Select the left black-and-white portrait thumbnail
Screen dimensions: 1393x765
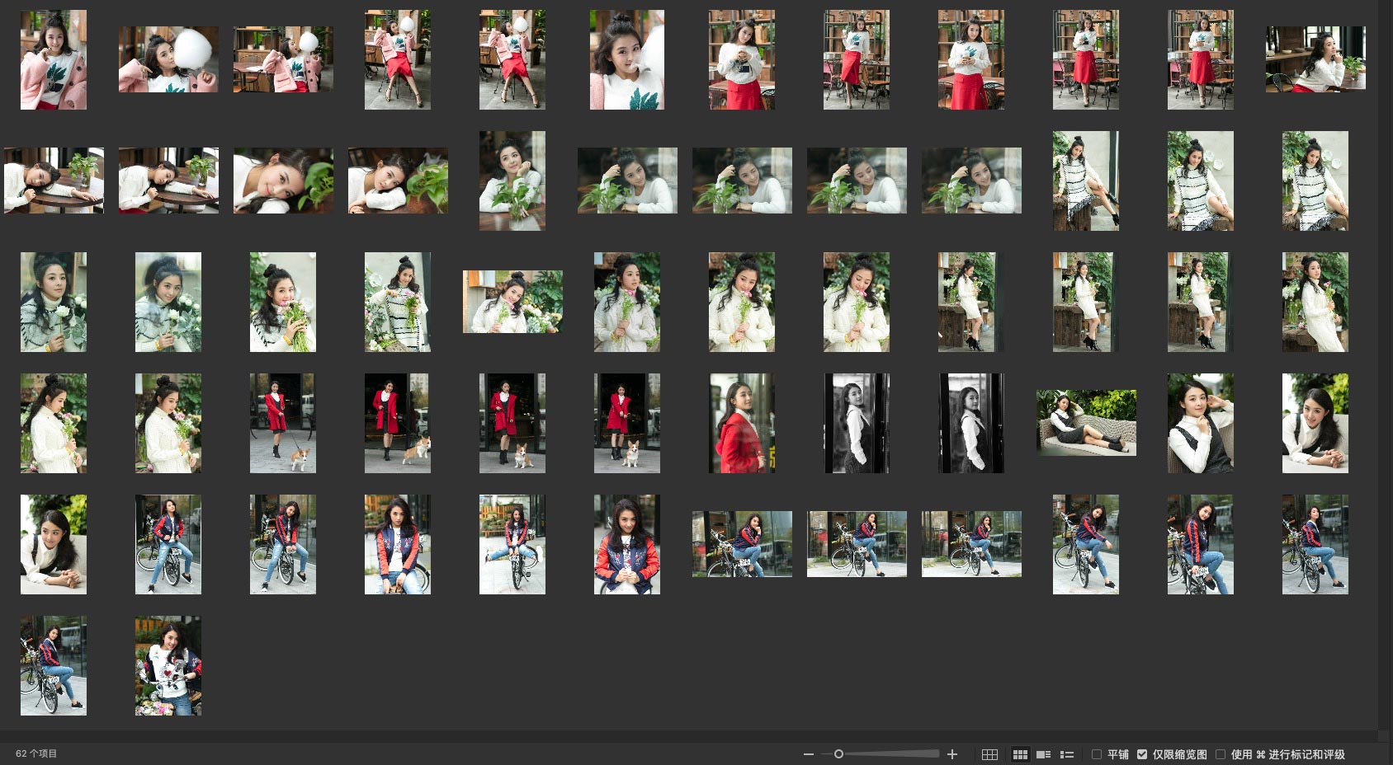pyautogui.click(x=857, y=423)
